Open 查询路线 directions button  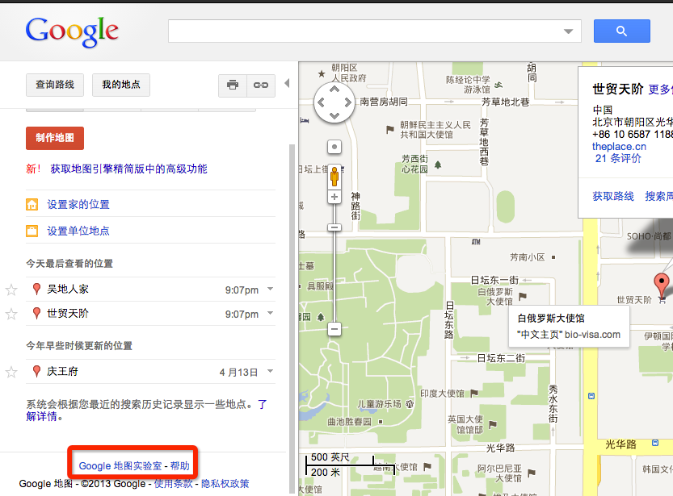(x=55, y=85)
